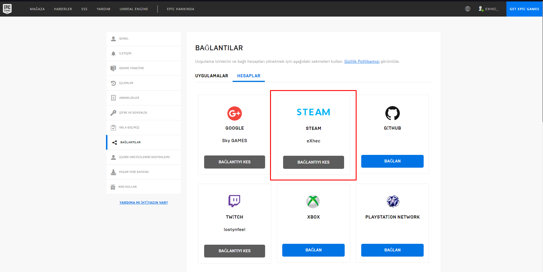Screen dimensions: 543x272
Task: Click the İçerik Üreticilerini Destekleme icon
Action: (x=113, y=157)
